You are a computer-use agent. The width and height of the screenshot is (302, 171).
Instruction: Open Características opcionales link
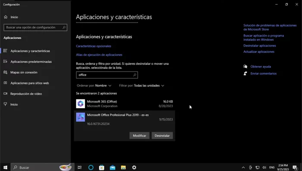94,46
